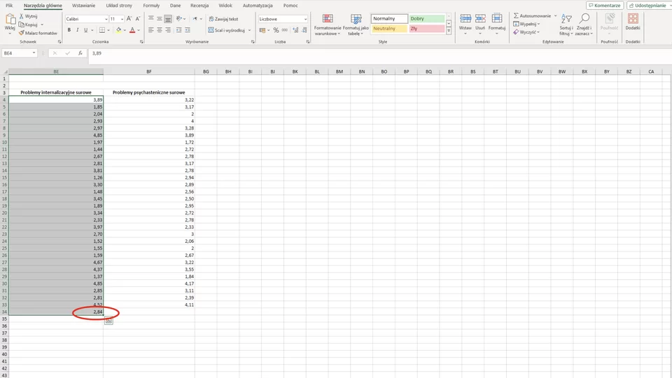
Task: Apply the Zły cell style
Action: click(x=427, y=29)
